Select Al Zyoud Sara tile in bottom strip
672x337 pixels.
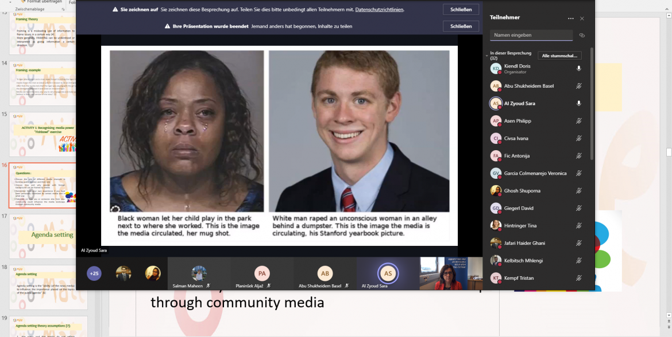point(388,273)
